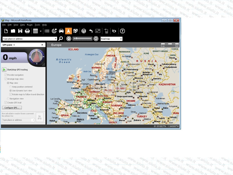Click the green Start/stop GPS tracking button
This screenshot has width=233, height=175.
4,69
